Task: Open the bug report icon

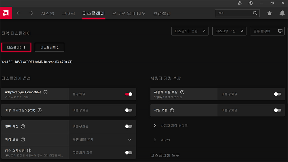Action: [x=240, y=3]
